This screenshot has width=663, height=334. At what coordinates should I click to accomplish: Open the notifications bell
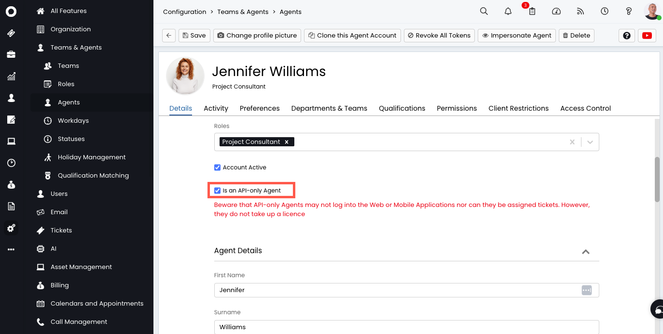pyautogui.click(x=508, y=12)
